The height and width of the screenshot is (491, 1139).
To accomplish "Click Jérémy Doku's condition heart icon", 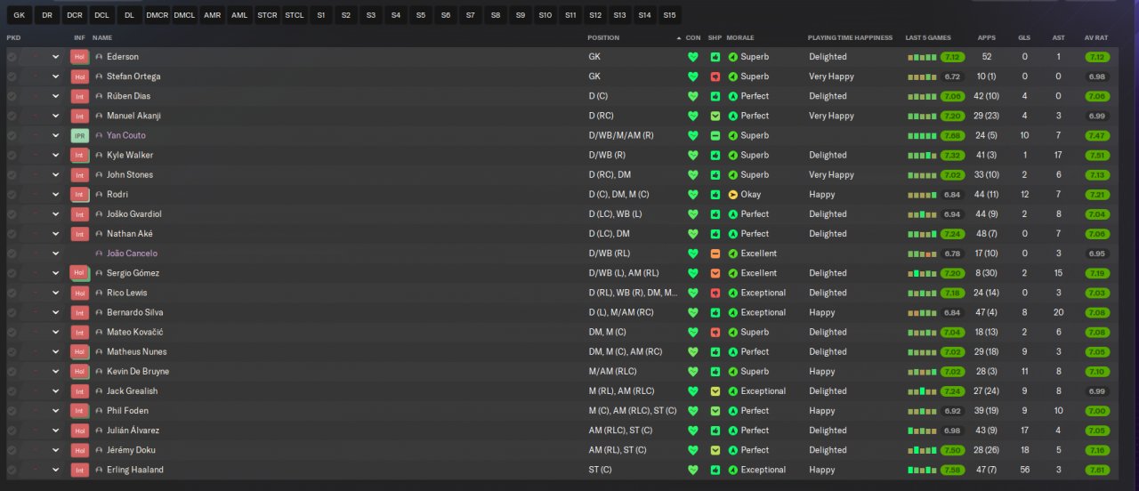I will (693, 450).
